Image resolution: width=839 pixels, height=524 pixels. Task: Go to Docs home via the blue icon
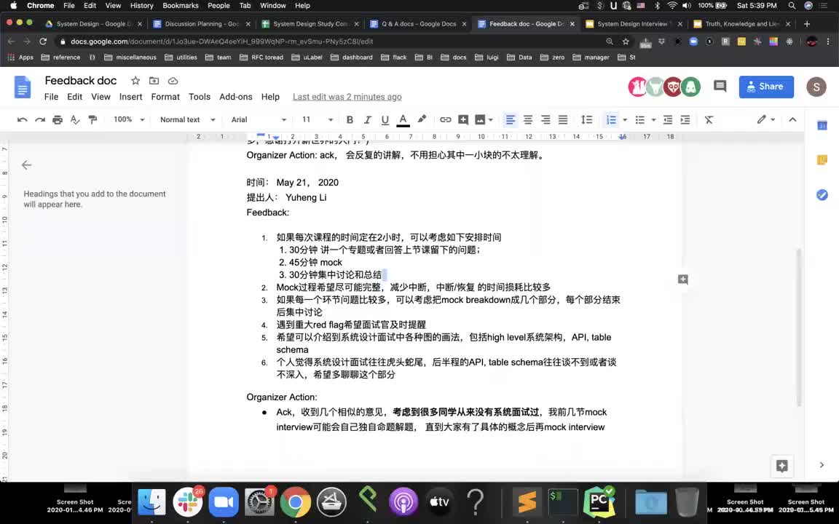click(x=23, y=87)
